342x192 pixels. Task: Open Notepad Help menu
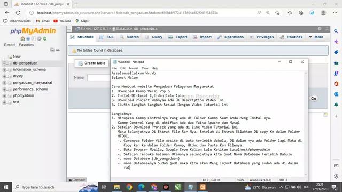click(154, 68)
